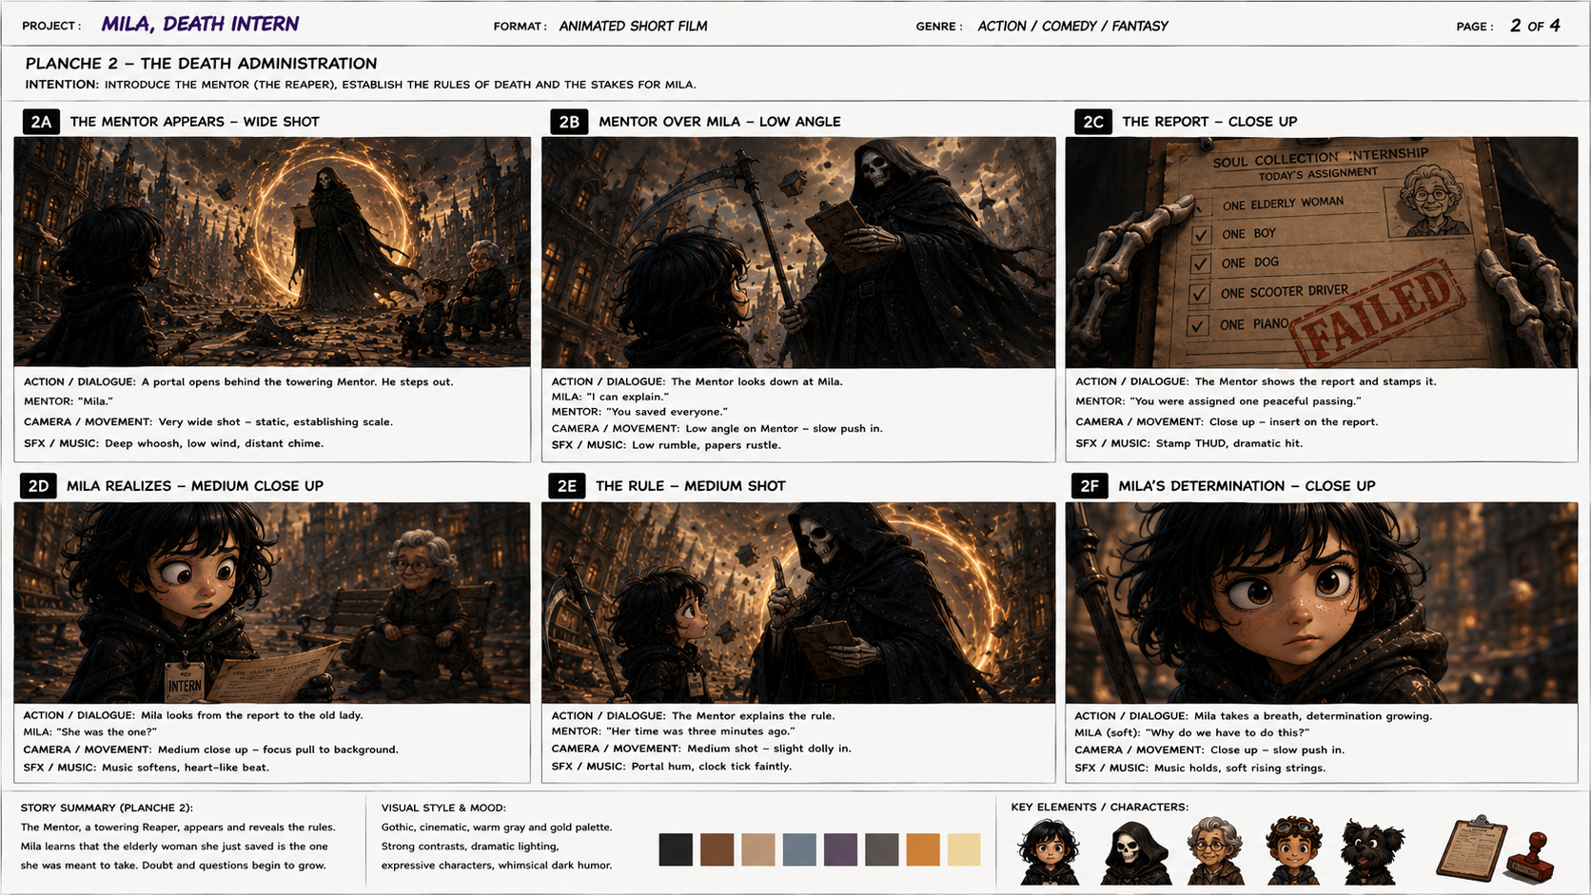Click title THE REPORT – CLOSE UP
This screenshot has width=1591, height=895.
coord(1209,122)
